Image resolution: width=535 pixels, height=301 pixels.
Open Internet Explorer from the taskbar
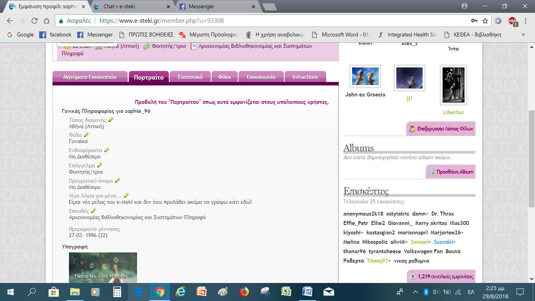click(x=180, y=292)
